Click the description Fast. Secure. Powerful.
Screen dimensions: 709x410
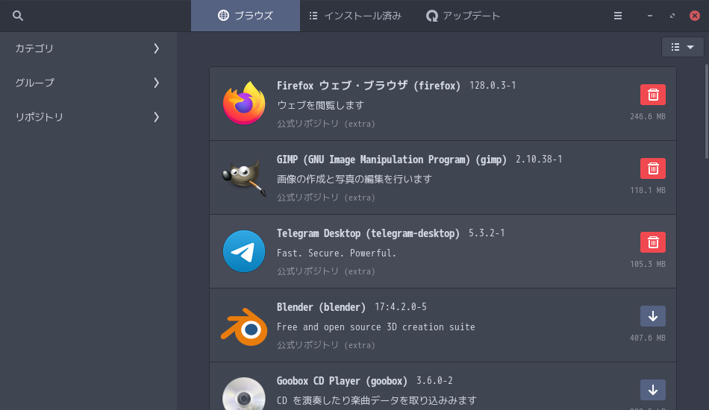click(337, 253)
